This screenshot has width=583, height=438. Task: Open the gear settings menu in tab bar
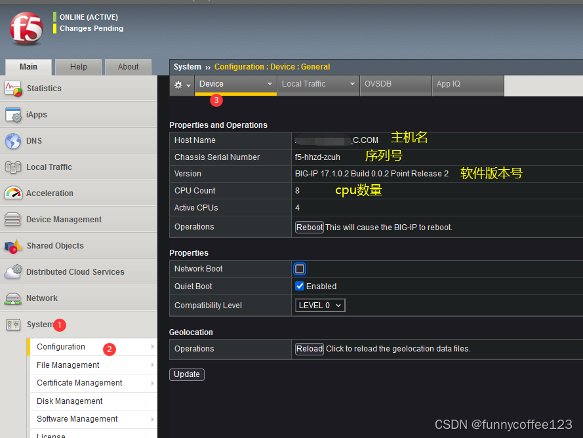182,85
